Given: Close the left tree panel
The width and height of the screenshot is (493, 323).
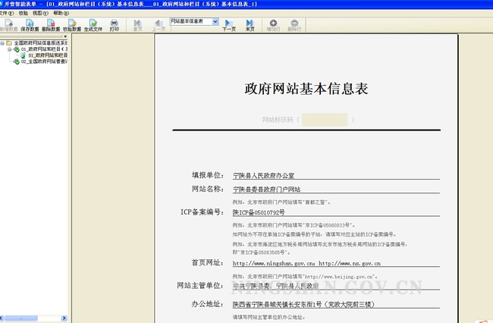Looking at the screenshot, I should 65,36.
